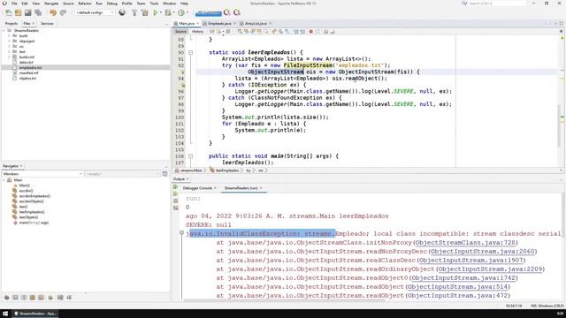566x318 pixels.
Task: Click the New File toolbar icon
Action: (8, 12)
